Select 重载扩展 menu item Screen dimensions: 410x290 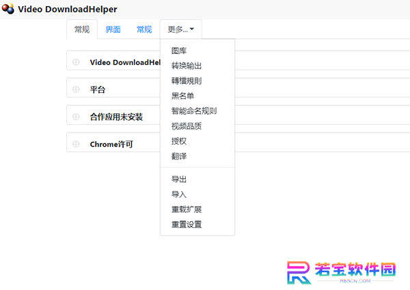tap(197, 209)
